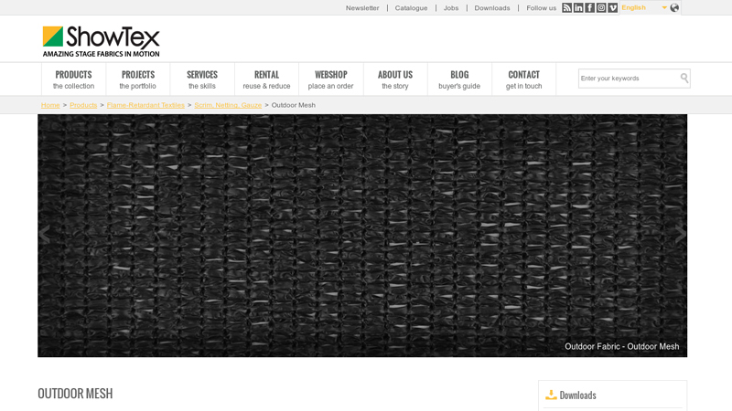Go to Flame-Retardant Textiles breadcrumb
The height and width of the screenshot is (411, 732).
point(145,105)
